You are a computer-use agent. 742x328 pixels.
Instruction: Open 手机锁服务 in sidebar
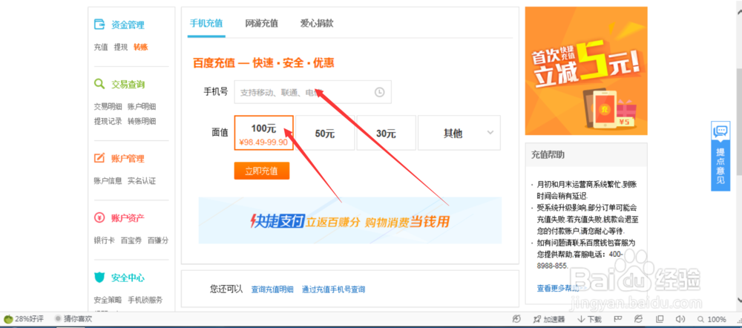(x=145, y=300)
